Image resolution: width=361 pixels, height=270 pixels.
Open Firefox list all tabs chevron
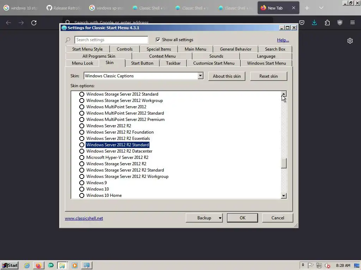[x=321, y=8]
